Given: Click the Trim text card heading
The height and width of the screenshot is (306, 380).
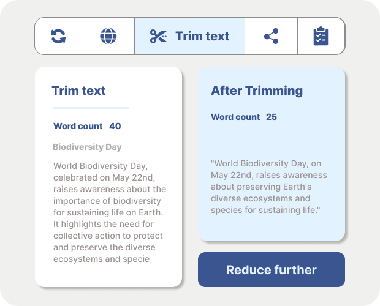Looking at the screenshot, I should click(78, 91).
